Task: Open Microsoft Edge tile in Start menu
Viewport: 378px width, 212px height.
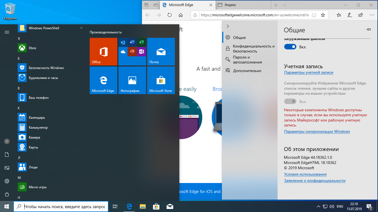Action: 103,80
